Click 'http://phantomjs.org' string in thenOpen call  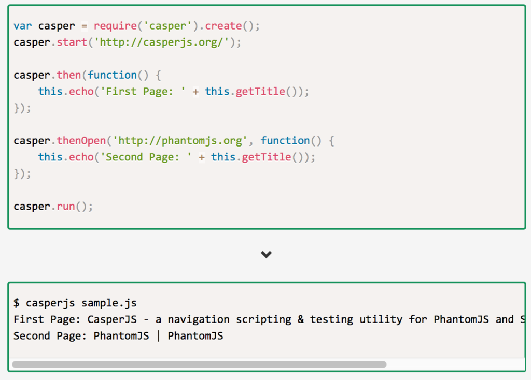point(180,141)
